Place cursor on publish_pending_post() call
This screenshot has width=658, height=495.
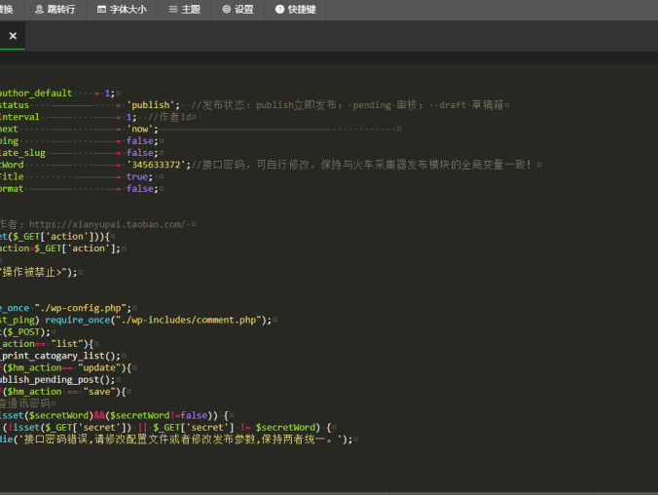(58, 380)
